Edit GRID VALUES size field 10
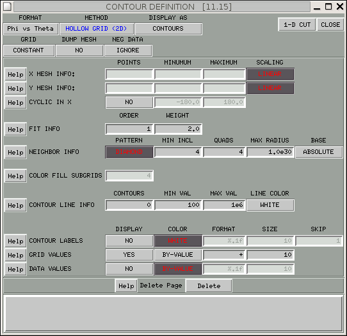The image size is (347, 336). click(x=270, y=255)
